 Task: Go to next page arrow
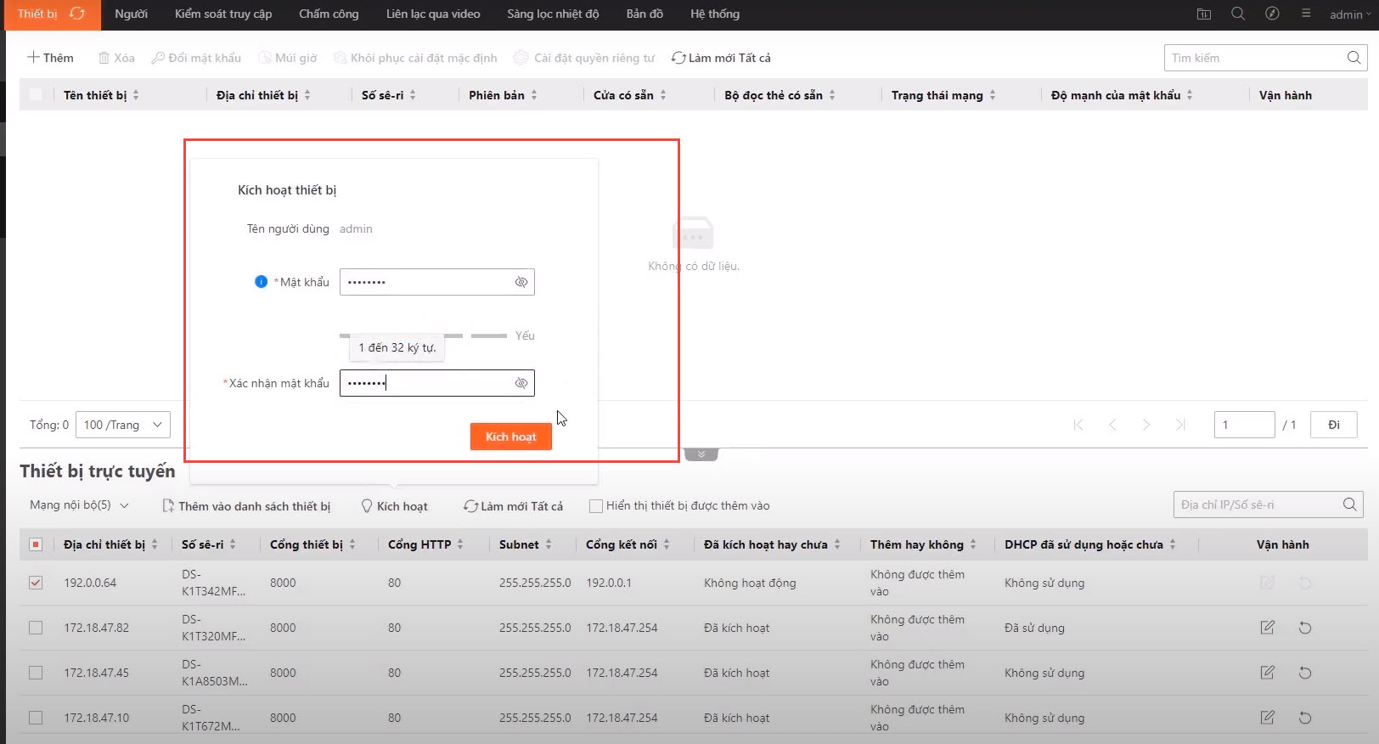pyautogui.click(x=1146, y=425)
